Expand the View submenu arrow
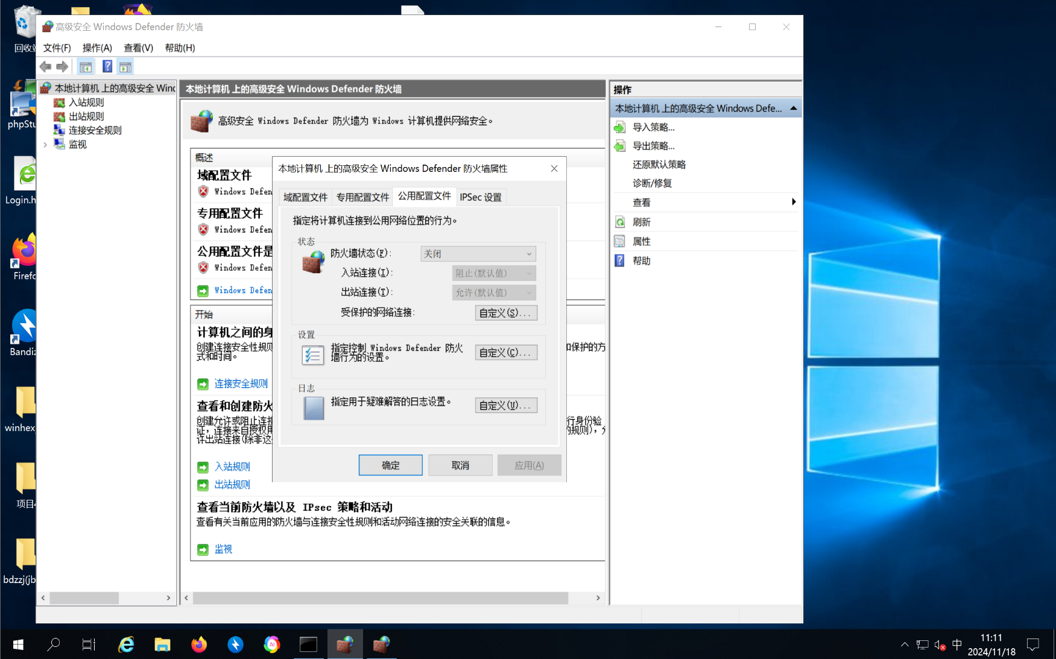This screenshot has height=659, width=1056. 794,202
